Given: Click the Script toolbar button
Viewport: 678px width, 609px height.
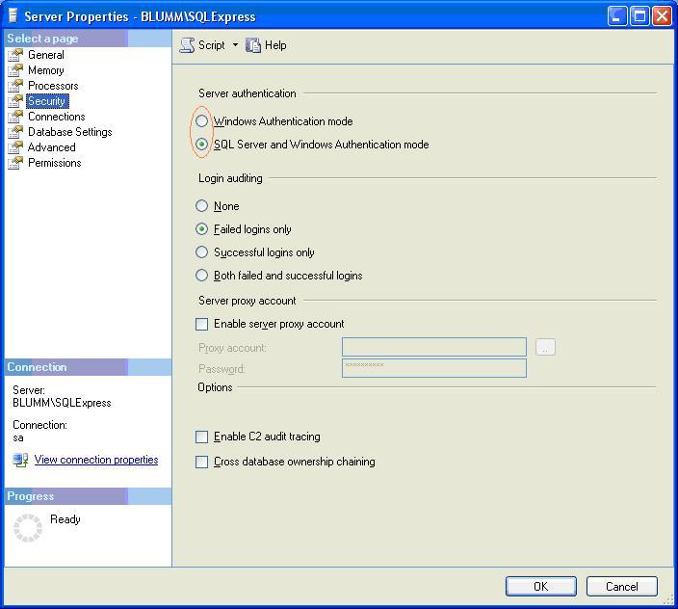Looking at the screenshot, I should pyautogui.click(x=202, y=45).
